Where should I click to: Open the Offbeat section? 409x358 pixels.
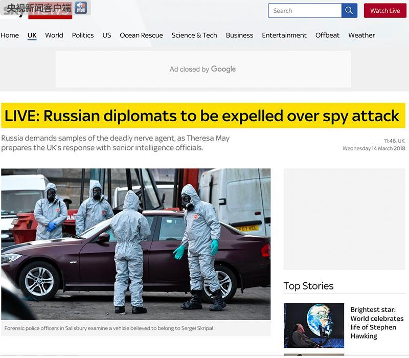(327, 35)
